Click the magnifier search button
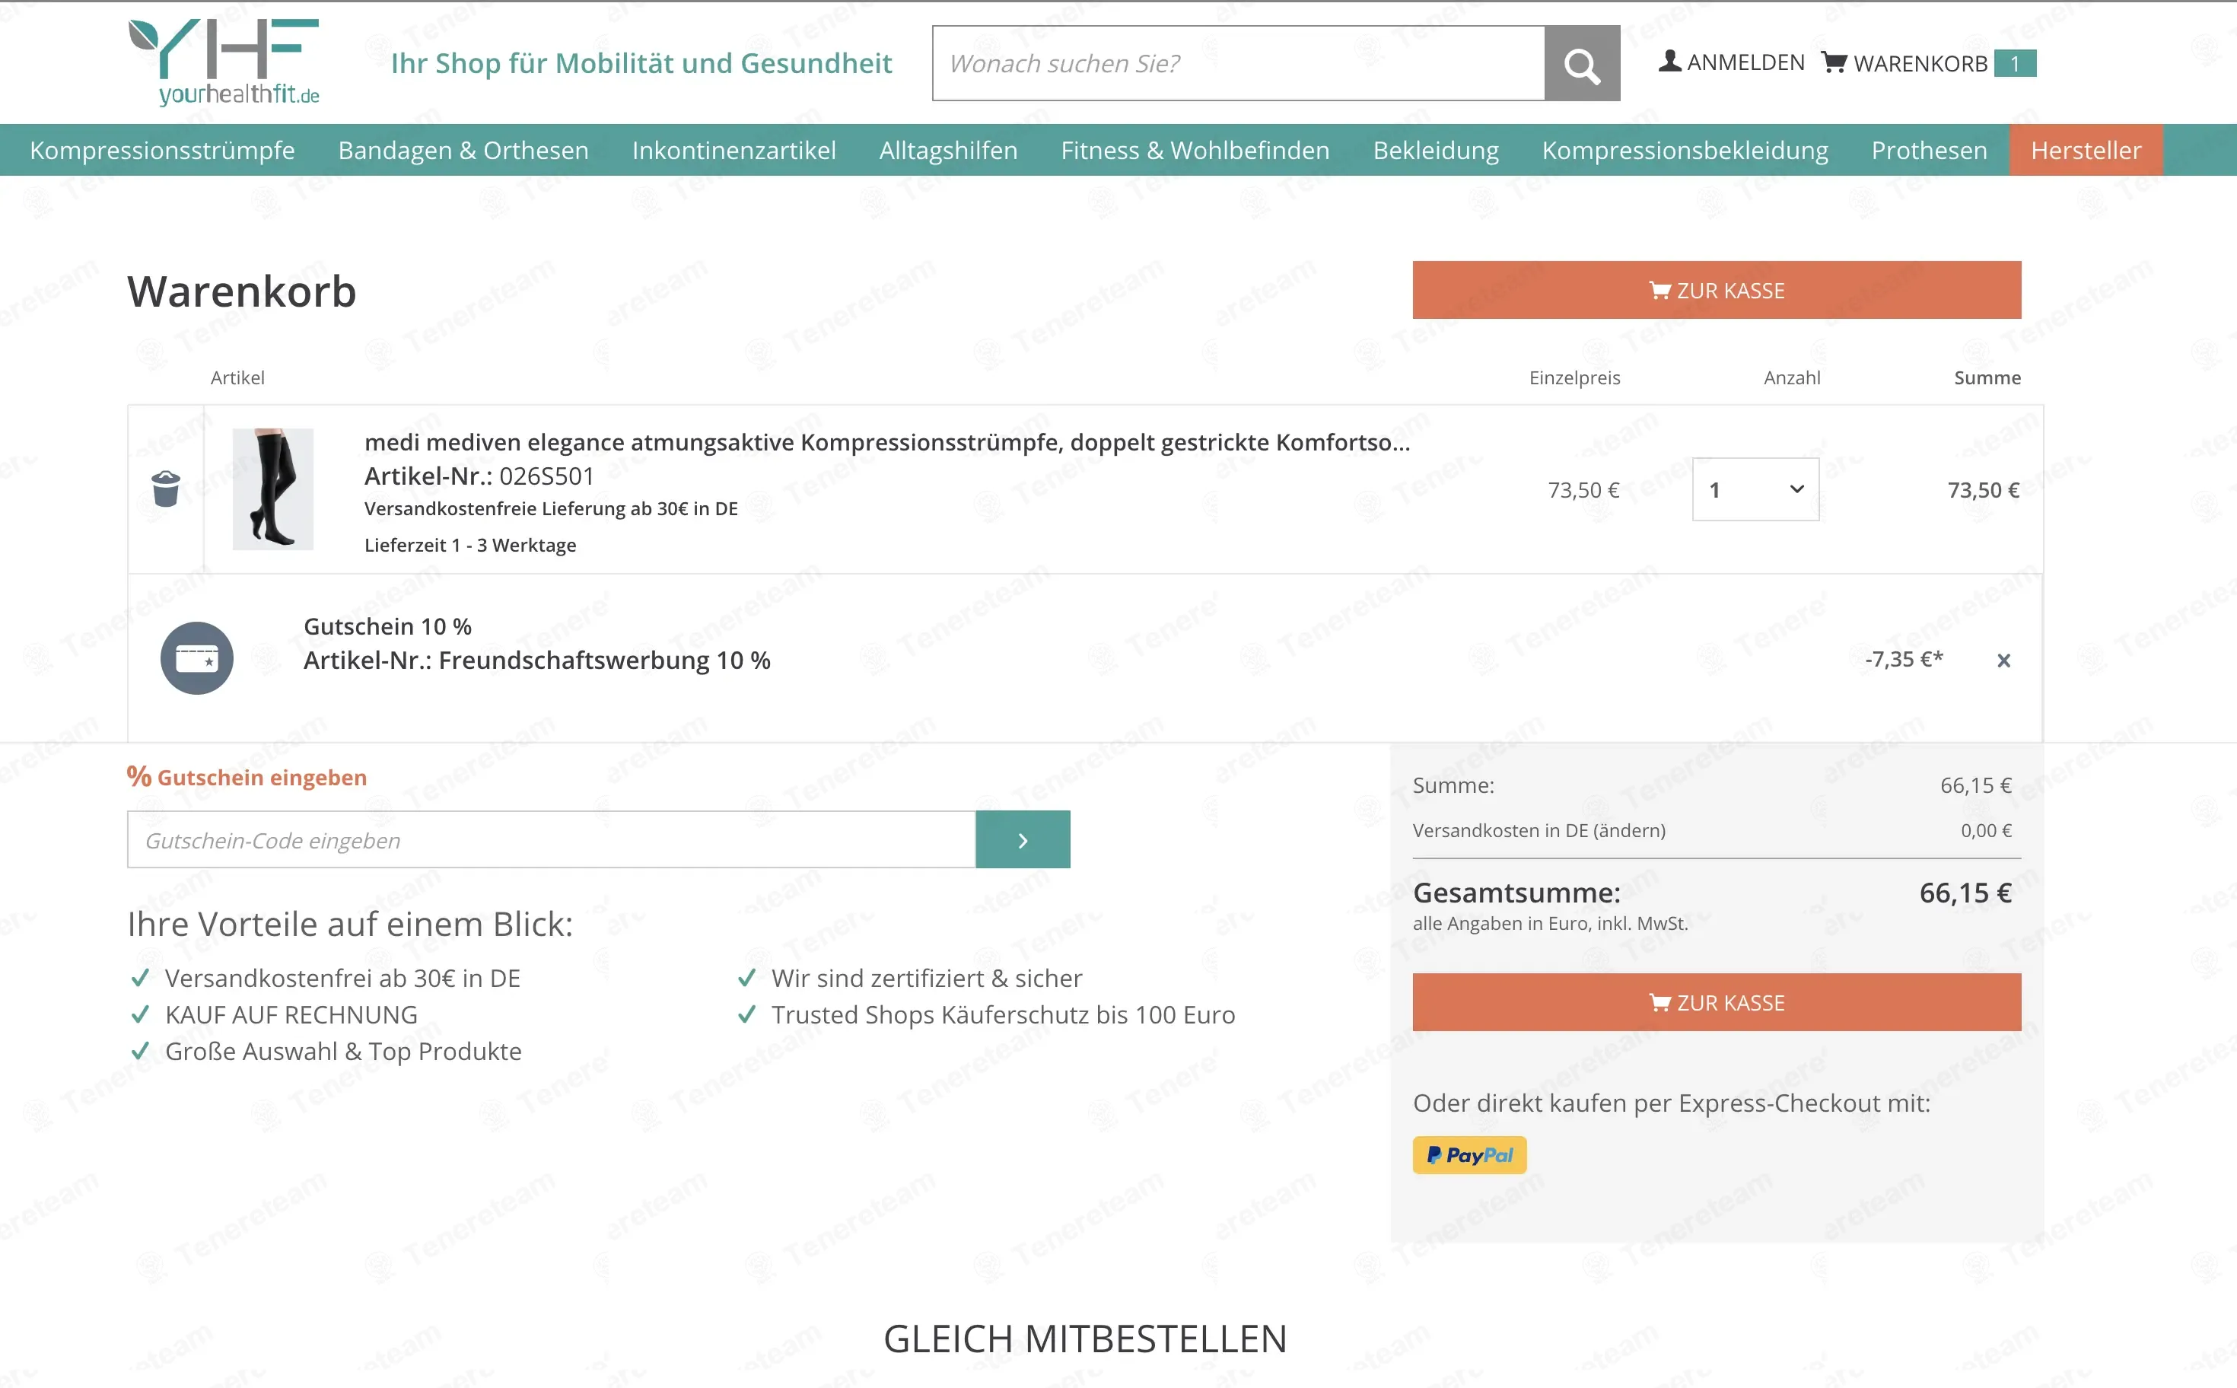The image size is (2237, 1388). tap(1582, 63)
